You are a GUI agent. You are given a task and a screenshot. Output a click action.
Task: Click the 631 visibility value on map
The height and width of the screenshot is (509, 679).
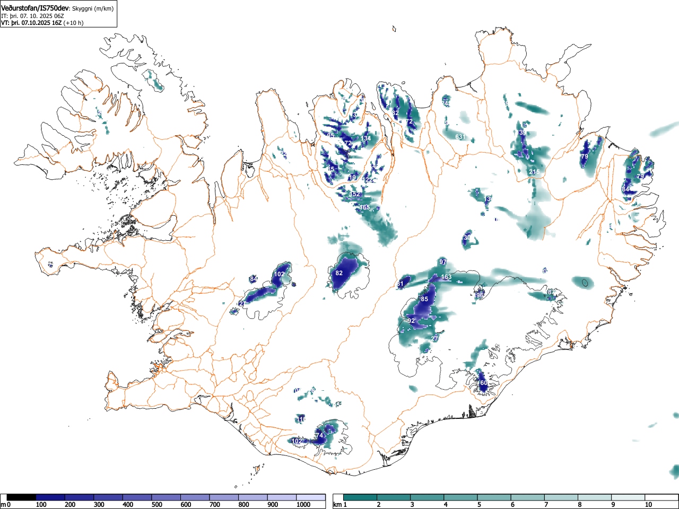pyautogui.click(x=460, y=137)
